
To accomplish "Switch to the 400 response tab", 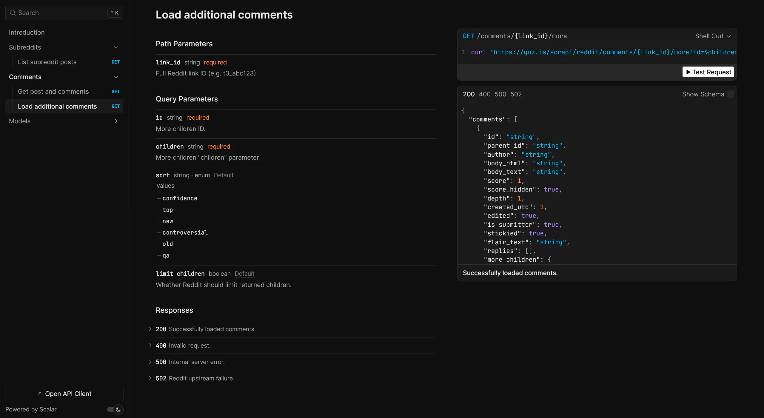I will pos(485,94).
